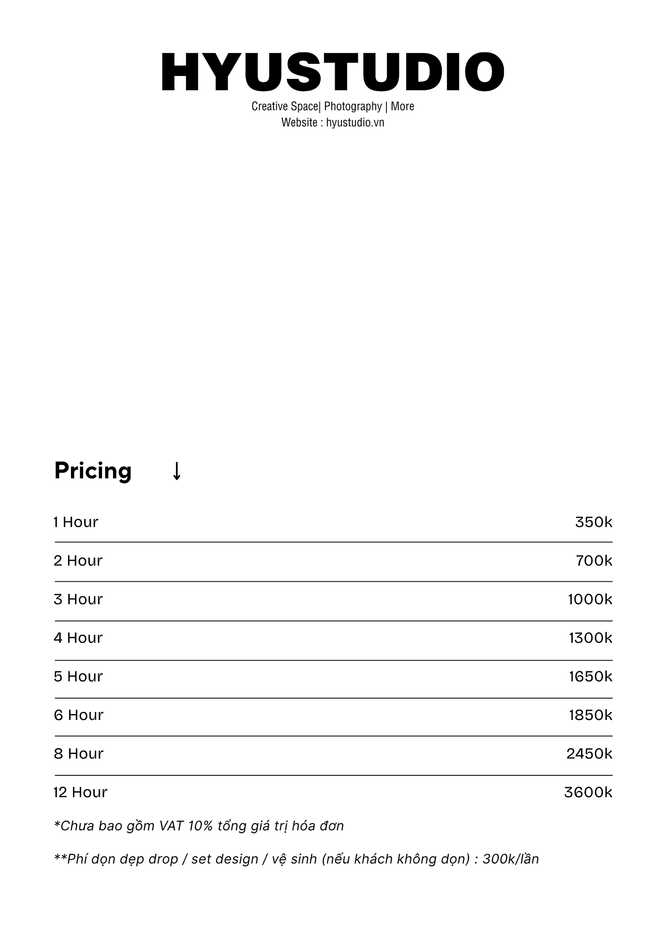666x942 pixels.
Task: Open the hyustudio.vn website text
Action: point(355,123)
